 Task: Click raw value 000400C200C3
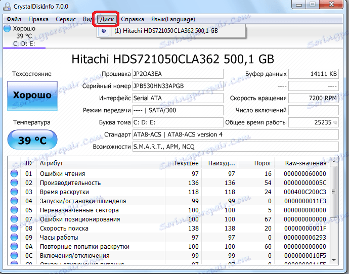(x=305, y=192)
